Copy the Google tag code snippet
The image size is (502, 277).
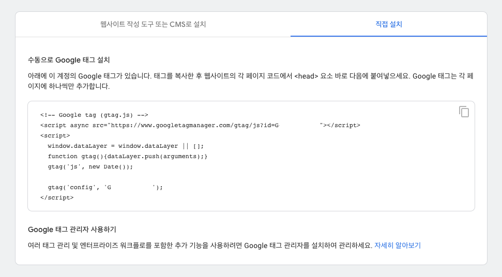coord(464,112)
